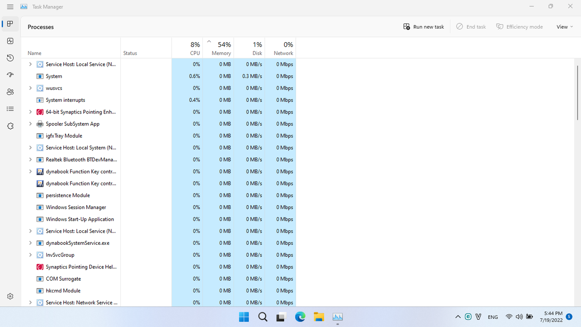
Task: Select the COM Surrogate icon
Action: (40, 279)
